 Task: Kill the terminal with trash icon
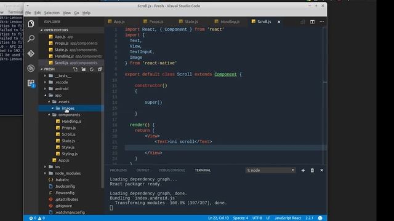coord(312,171)
